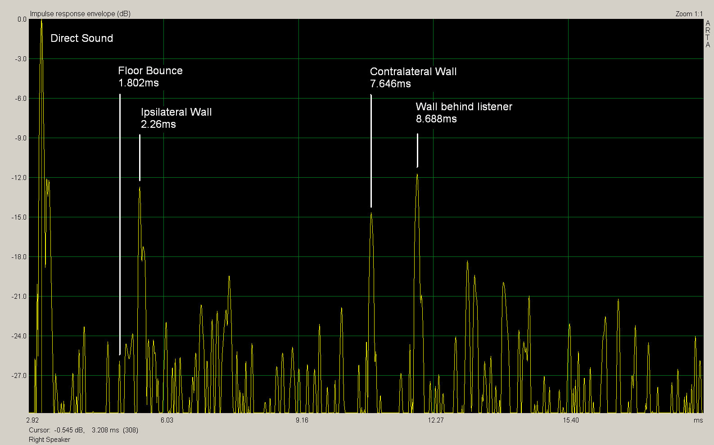Click the '0.0' y-axis label

point(22,19)
